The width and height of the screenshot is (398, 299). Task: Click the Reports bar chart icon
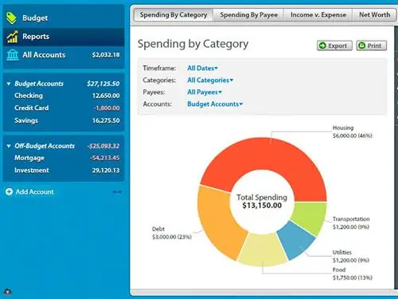(12, 37)
